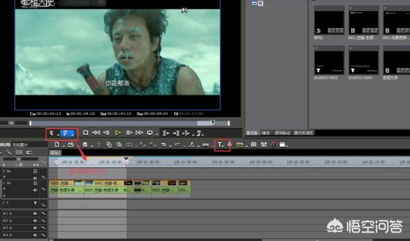This screenshot has width=410, height=241.
Task: Start playback with the green play button
Action: coord(118,133)
